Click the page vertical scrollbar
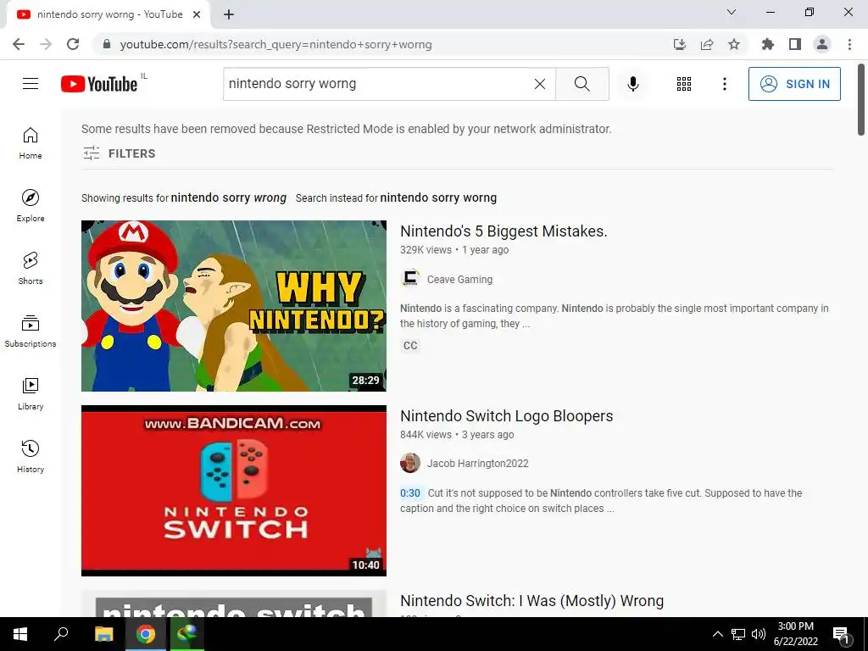This screenshot has height=651, width=868. [861, 100]
